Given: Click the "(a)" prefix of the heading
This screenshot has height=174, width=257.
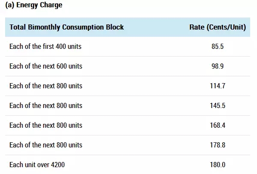Looking at the screenshot, I should pyautogui.click(x=10, y=5).
